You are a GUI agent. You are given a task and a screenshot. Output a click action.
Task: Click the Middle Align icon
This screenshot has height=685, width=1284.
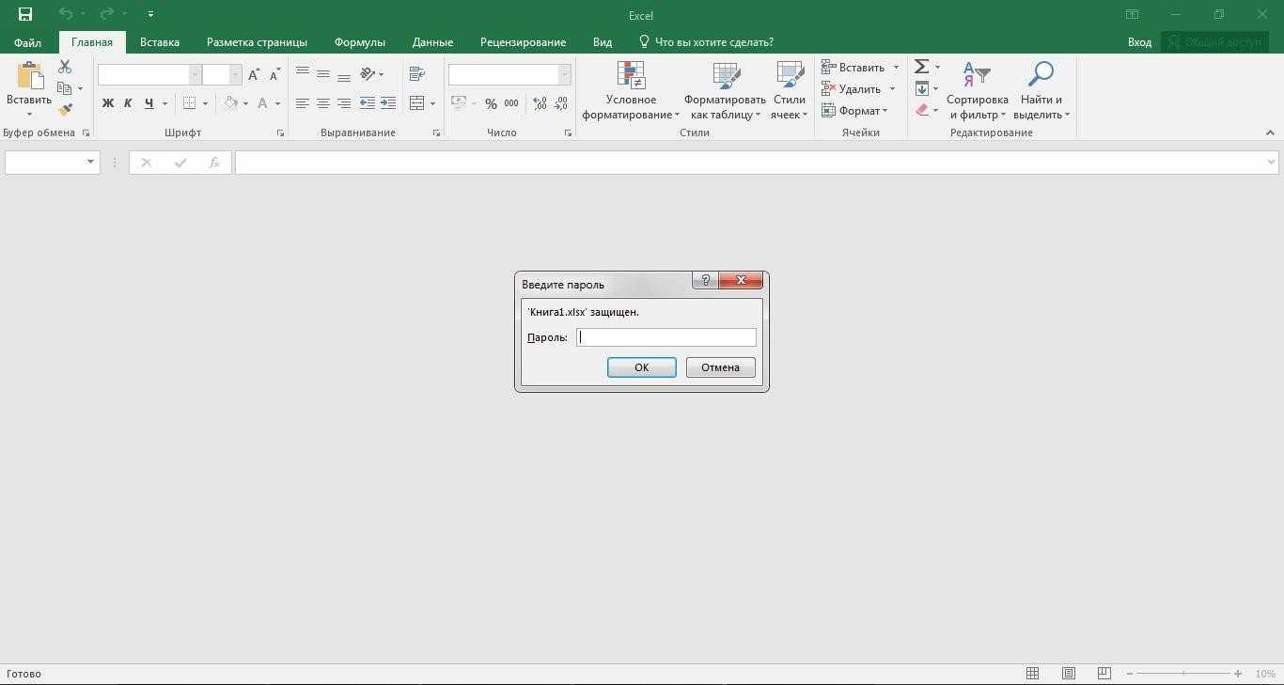click(x=323, y=73)
